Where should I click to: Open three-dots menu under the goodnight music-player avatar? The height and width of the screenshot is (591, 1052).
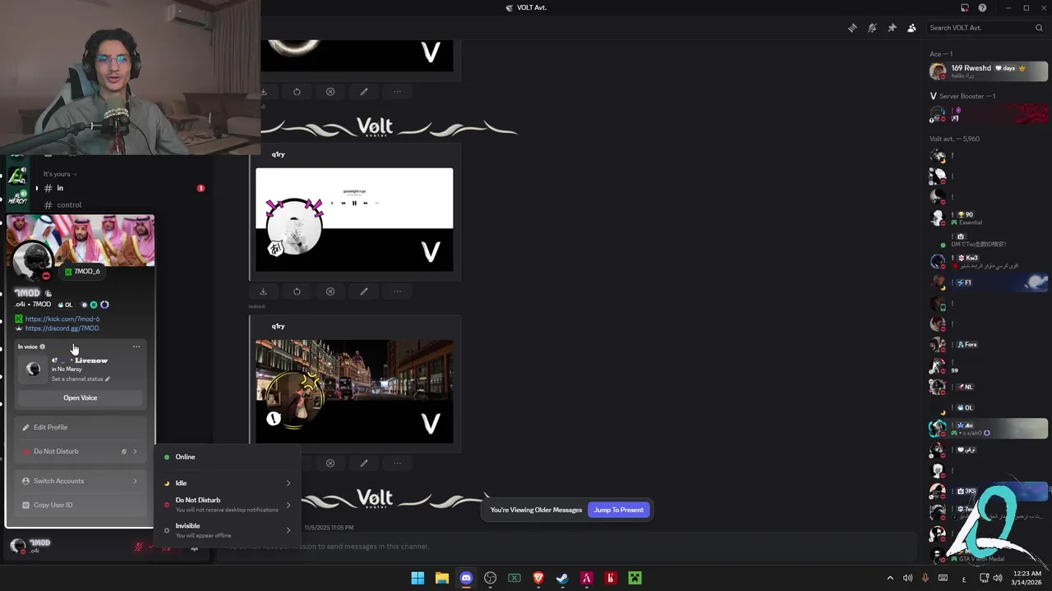click(397, 291)
